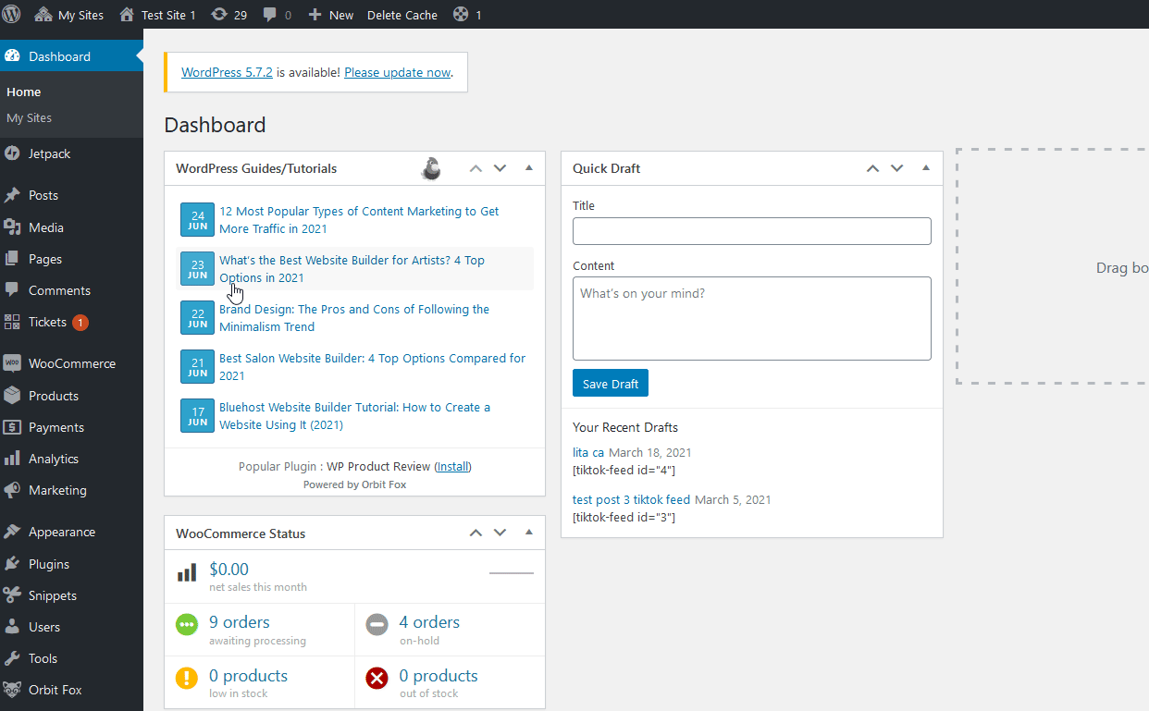Click the Install link for WP Product Review
Screen dimensions: 1149x711
(453, 467)
